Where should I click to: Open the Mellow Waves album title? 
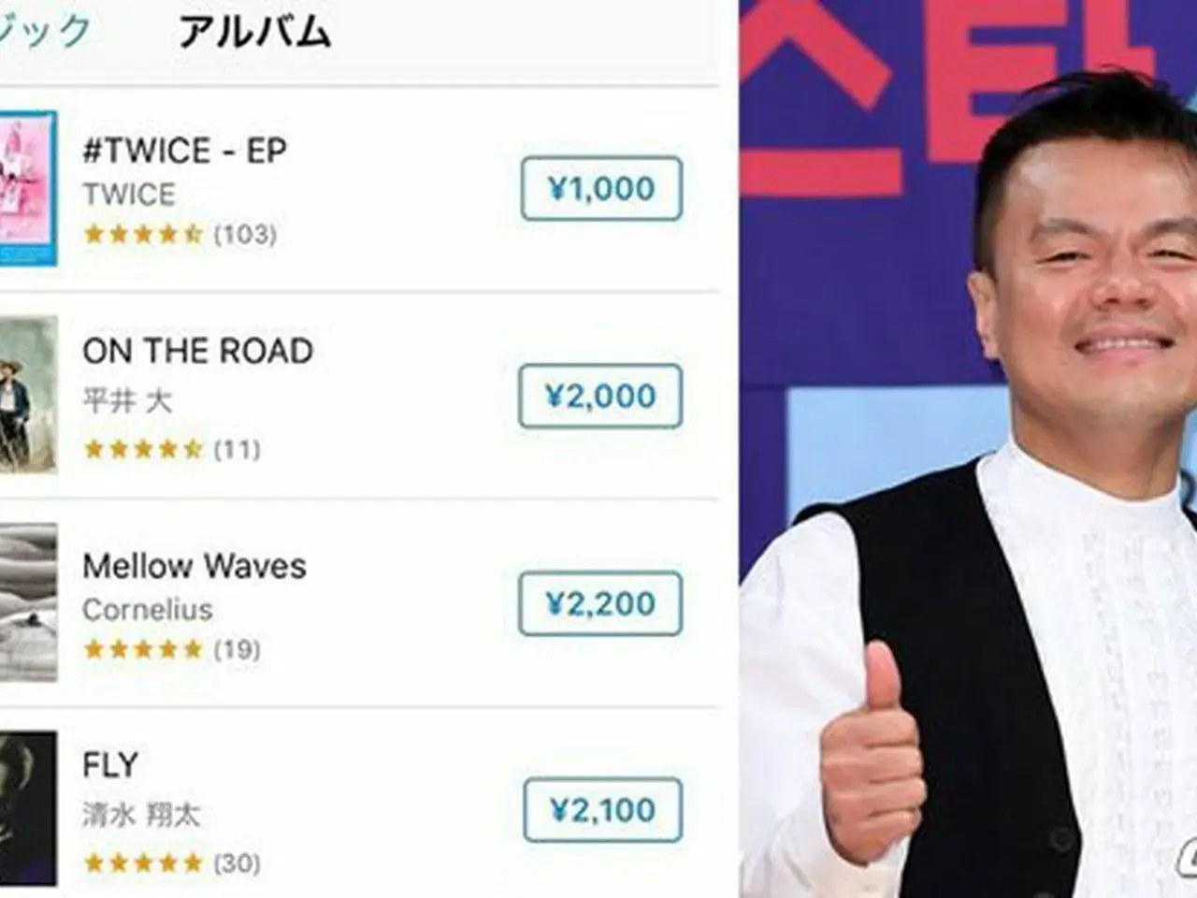(195, 566)
